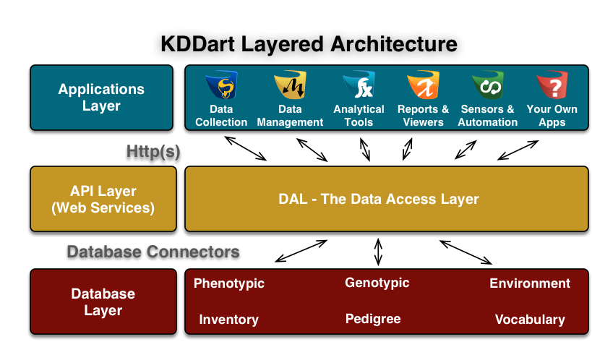
Task: Select the Genotypic database label
Action: [x=377, y=283]
